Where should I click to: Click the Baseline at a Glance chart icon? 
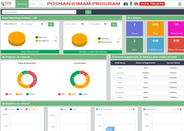point(3,104)
